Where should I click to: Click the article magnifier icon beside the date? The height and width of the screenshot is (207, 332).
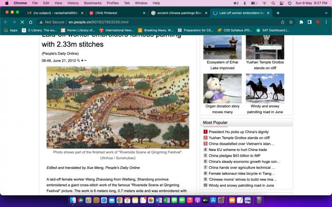click(78, 60)
